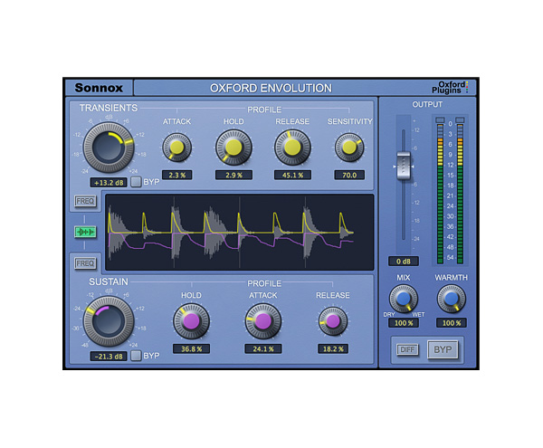
Task: Click the master BYP bypass button
Action: tap(443, 349)
